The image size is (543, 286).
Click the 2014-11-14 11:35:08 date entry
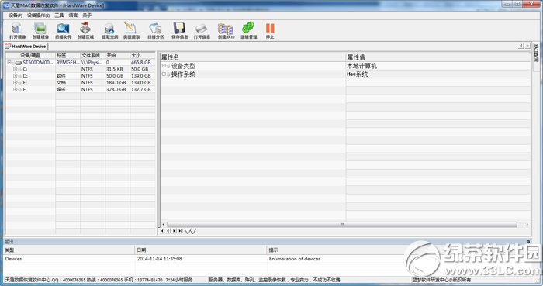159,259
